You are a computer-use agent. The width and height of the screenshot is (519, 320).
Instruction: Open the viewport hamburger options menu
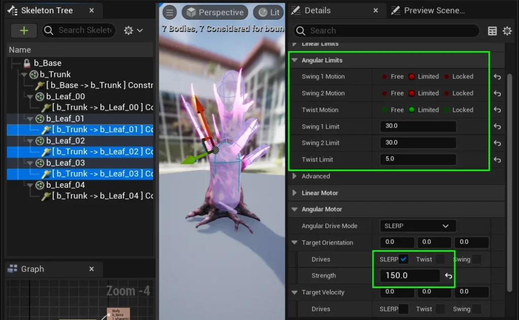point(170,13)
